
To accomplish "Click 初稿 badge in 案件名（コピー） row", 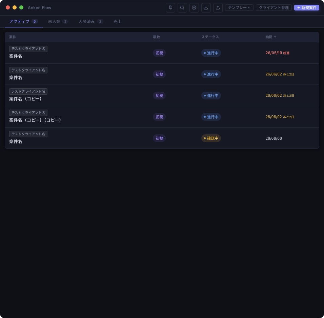I will 159,96.
